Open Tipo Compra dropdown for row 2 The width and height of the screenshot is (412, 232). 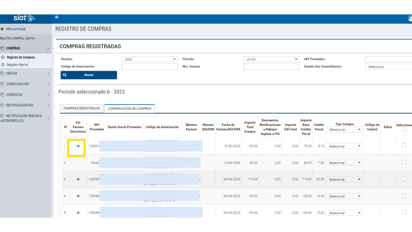(x=344, y=163)
